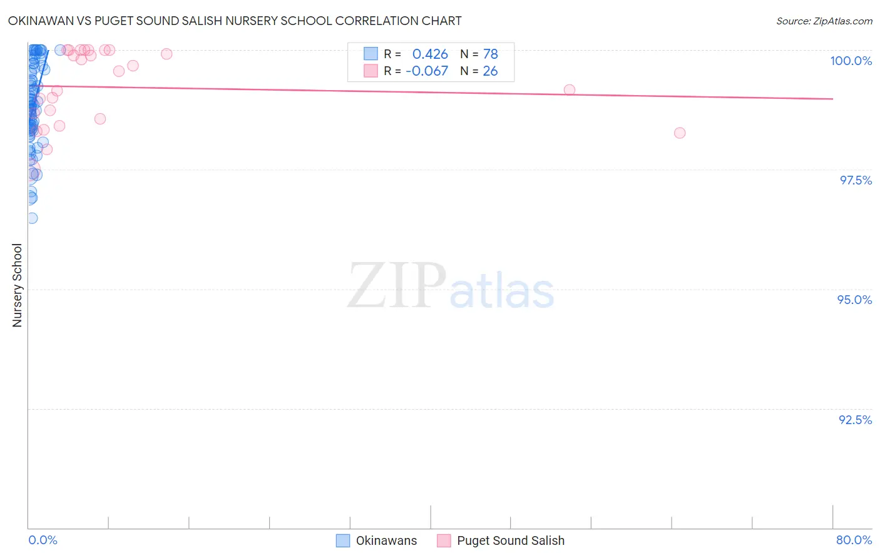Click the pink data point near 98.3%
Viewport: 880px width, 558px height.
(x=680, y=133)
